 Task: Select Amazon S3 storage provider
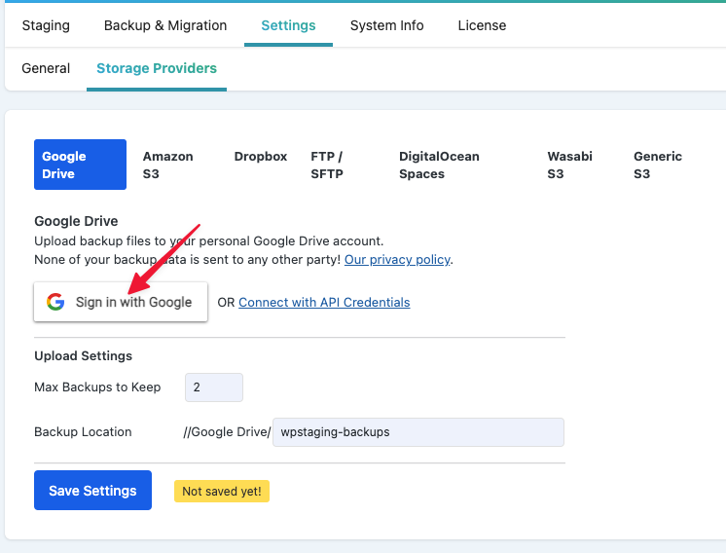167,165
